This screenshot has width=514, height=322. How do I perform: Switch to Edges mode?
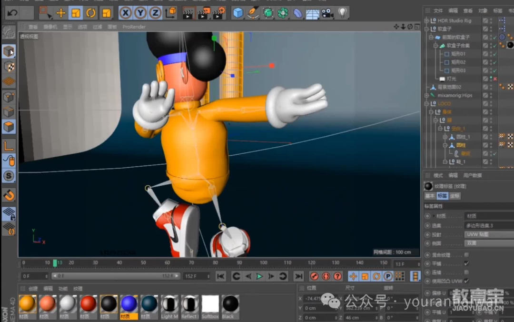(x=9, y=112)
